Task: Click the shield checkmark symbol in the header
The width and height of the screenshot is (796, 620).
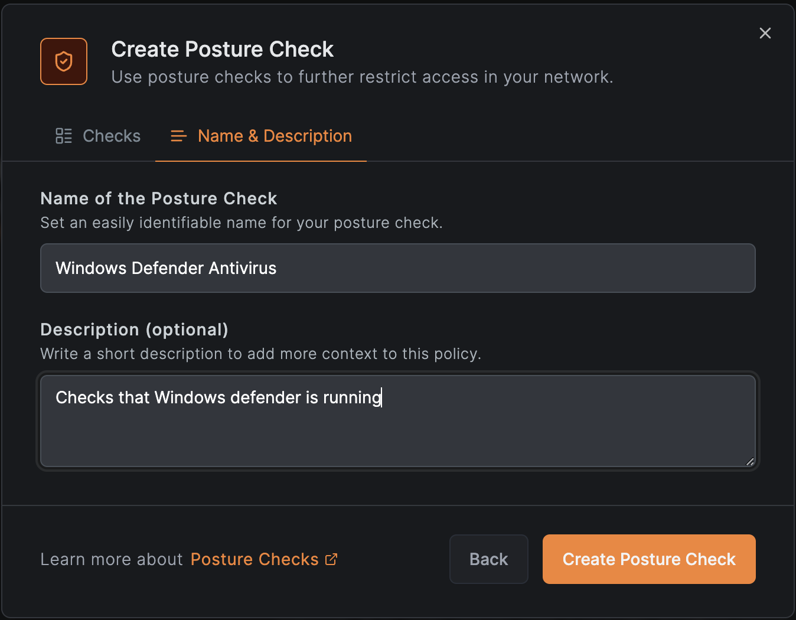Action: click(63, 61)
